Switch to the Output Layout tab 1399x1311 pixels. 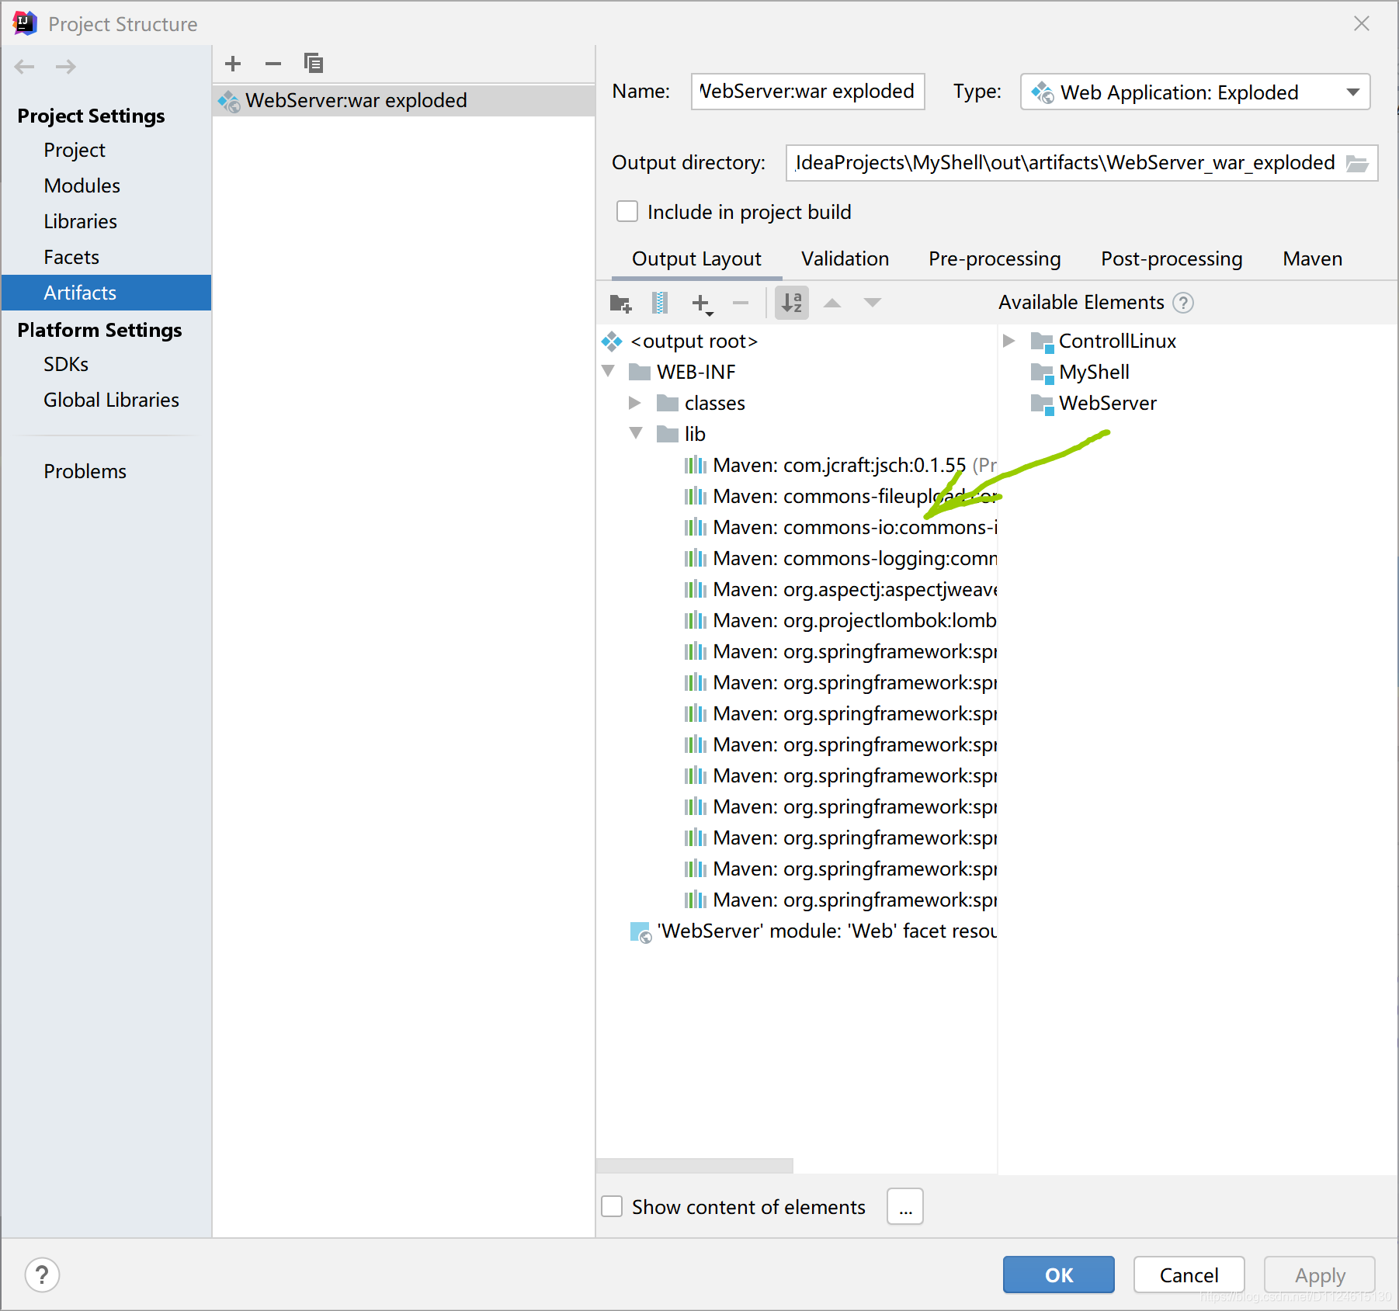click(x=696, y=258)
